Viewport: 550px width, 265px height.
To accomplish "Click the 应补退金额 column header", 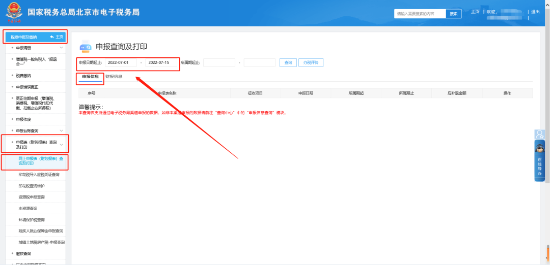I will pyautogui.click(x=457, y=93).
